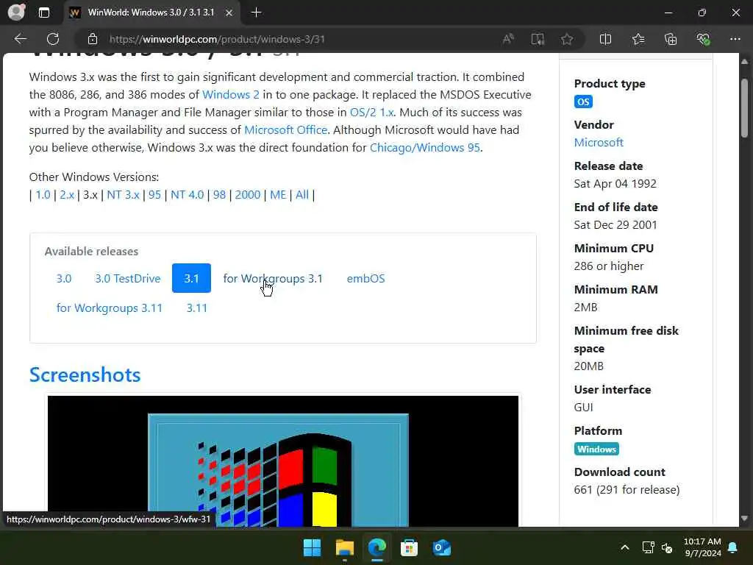This screenshot has height=565, width=753.
Task: Activate Read aloud icon
Action: pos(508,39)
